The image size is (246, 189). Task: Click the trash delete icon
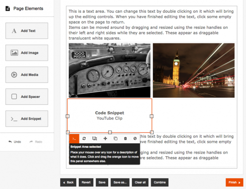coord(125,139)
